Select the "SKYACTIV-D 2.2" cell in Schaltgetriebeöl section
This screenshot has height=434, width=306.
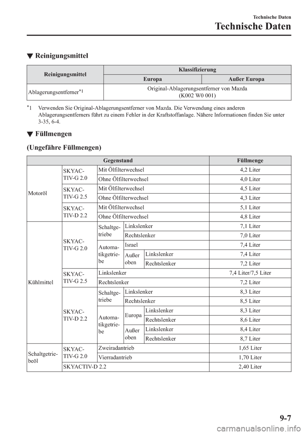point(135,367)
